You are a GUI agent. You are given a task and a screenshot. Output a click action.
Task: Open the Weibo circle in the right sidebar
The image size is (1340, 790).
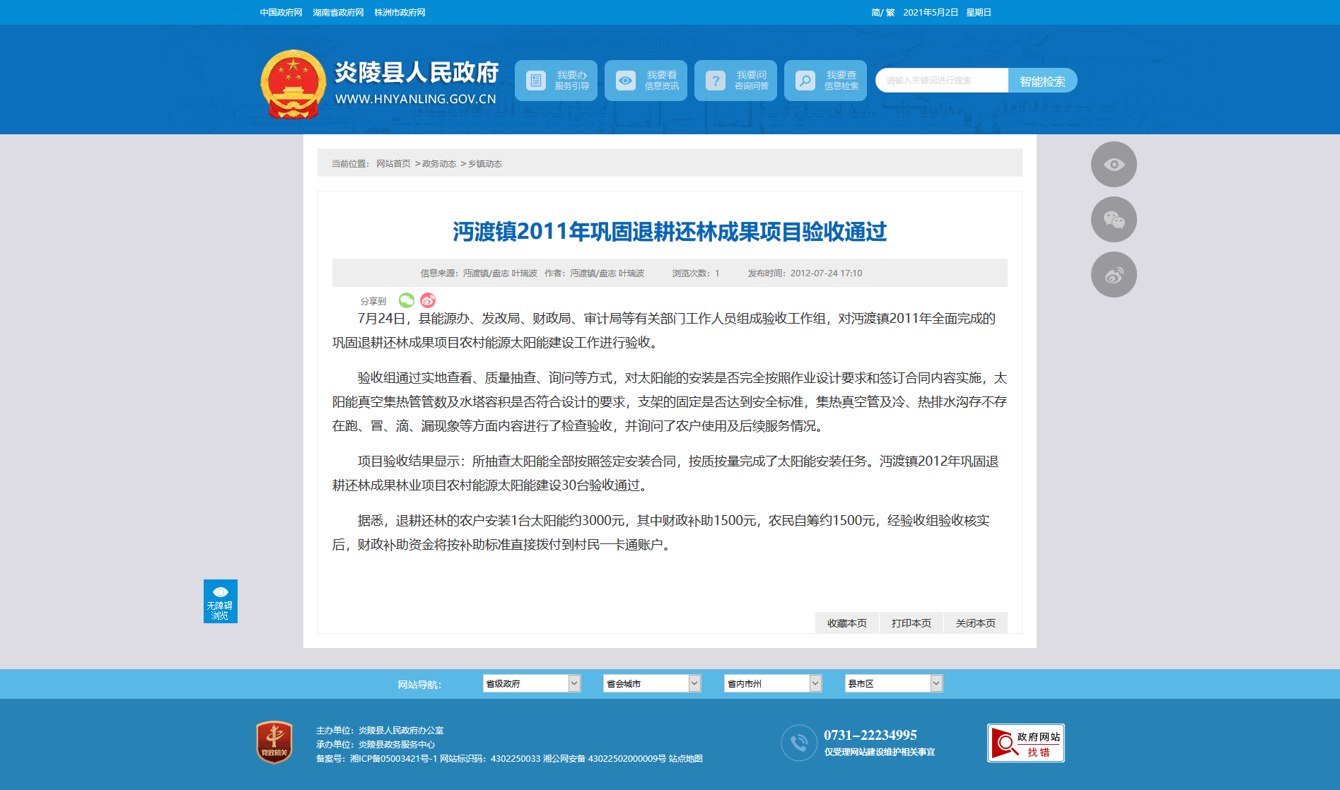1114,275
